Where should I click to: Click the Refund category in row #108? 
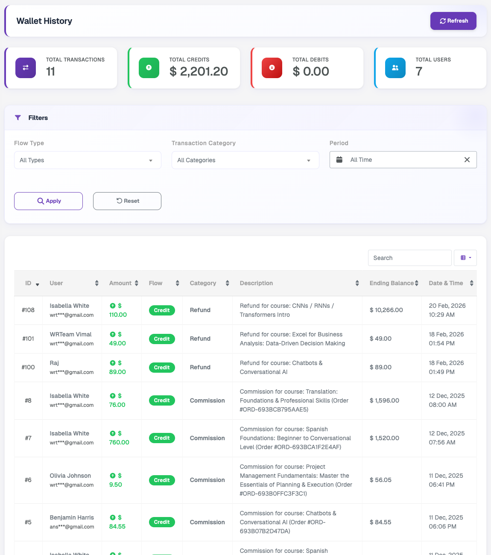200,310
